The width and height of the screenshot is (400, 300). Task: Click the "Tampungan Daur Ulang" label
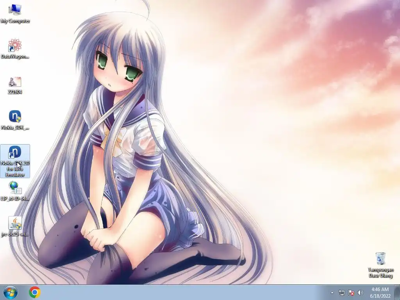380,273
